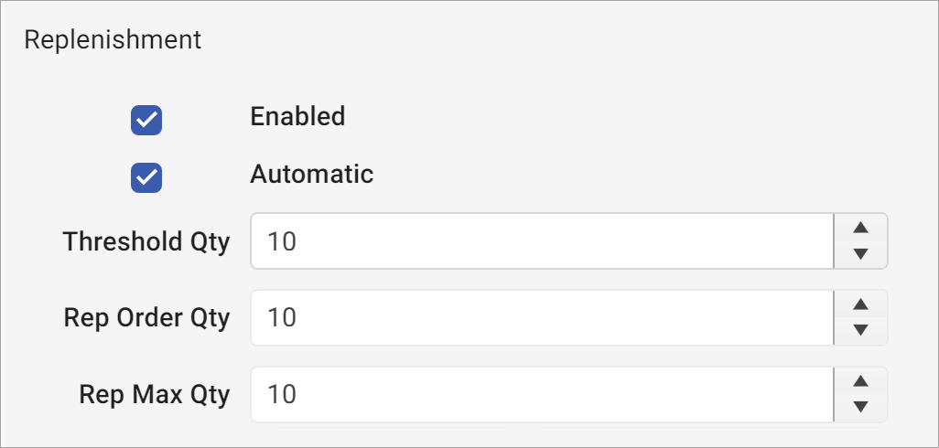The height and width of the screenshot is (448, 939).
Task: Select the Threshold Qty label
Action: 146,242
